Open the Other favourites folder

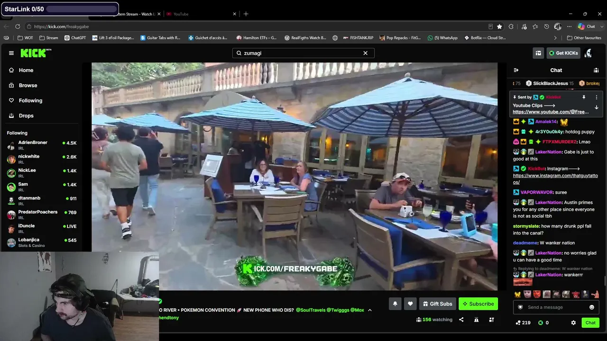point(584,38)
